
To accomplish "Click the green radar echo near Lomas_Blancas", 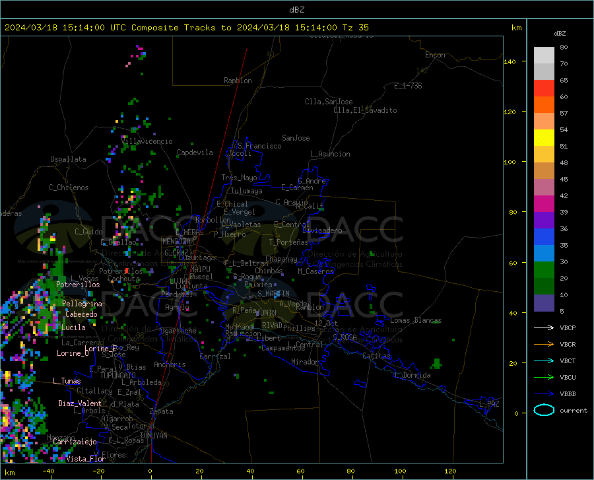I will tap(436, 322).
